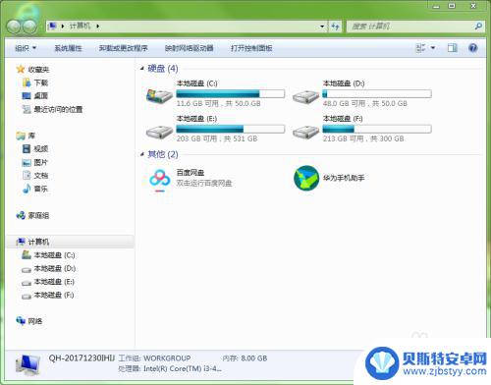Click Open Control Panel (打开控制面板)

[x=251, y=48]
